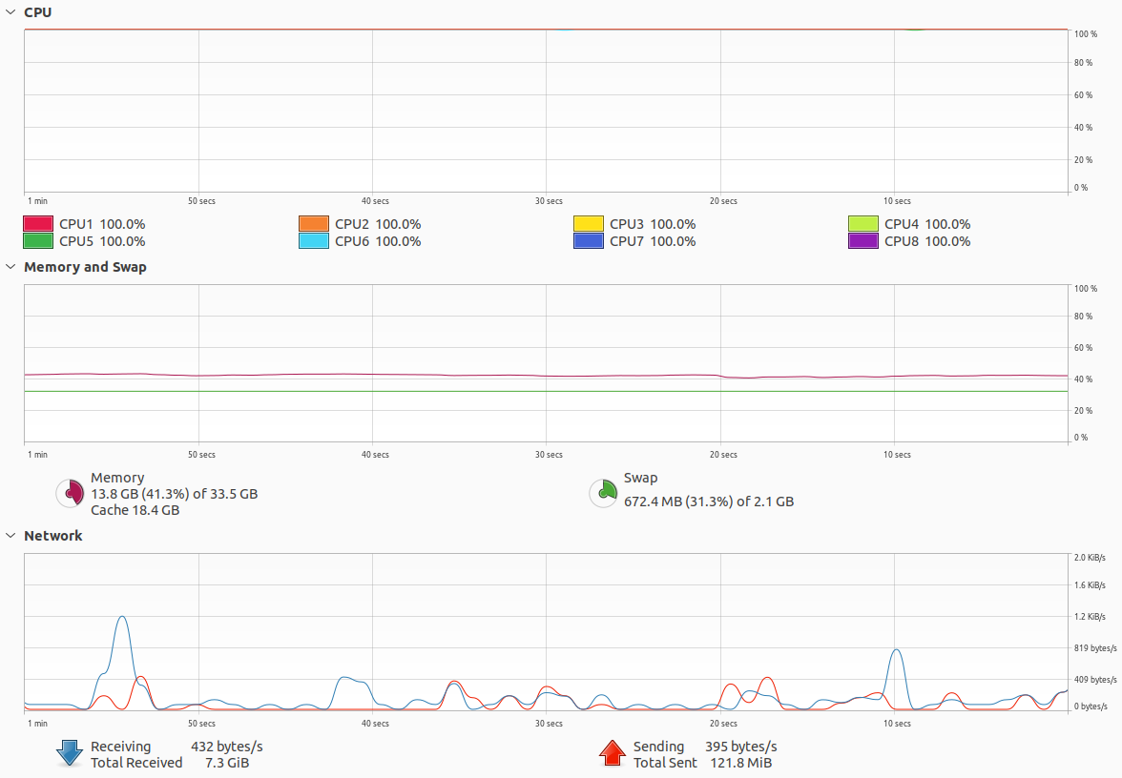1122x778 pixels.
Task: Click the Network section heading
Action: coord(53,536)
